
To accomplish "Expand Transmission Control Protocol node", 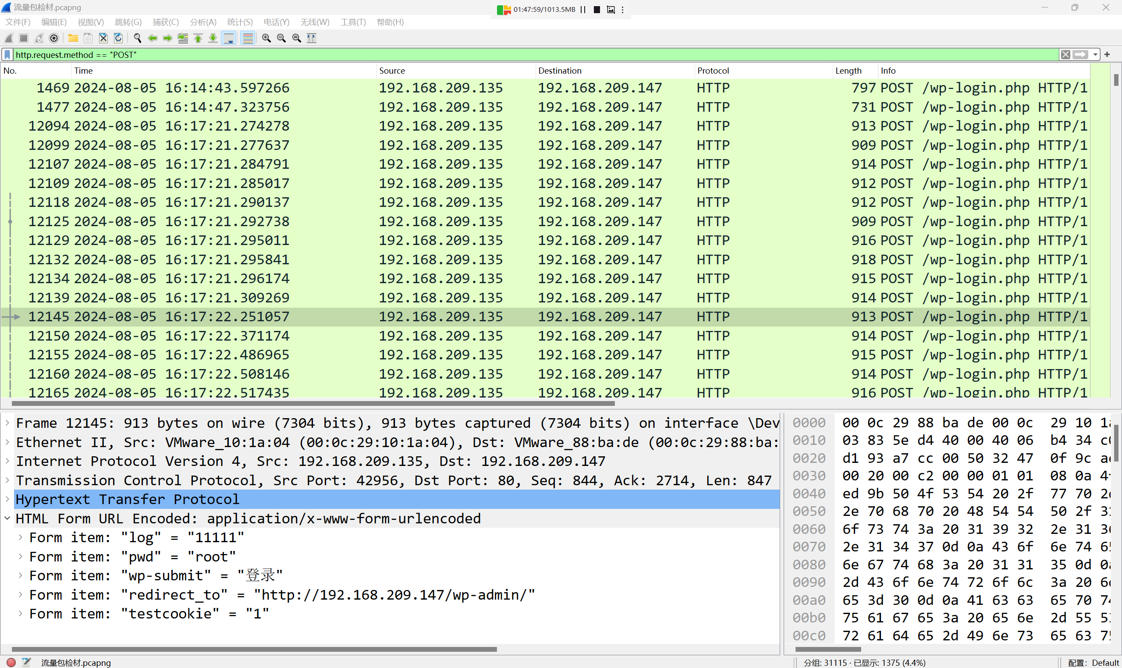I will click(7, 480).
